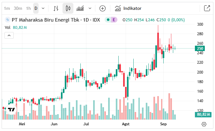
Task: Switch to the 1m timeframe
Action: click(7, 8)
